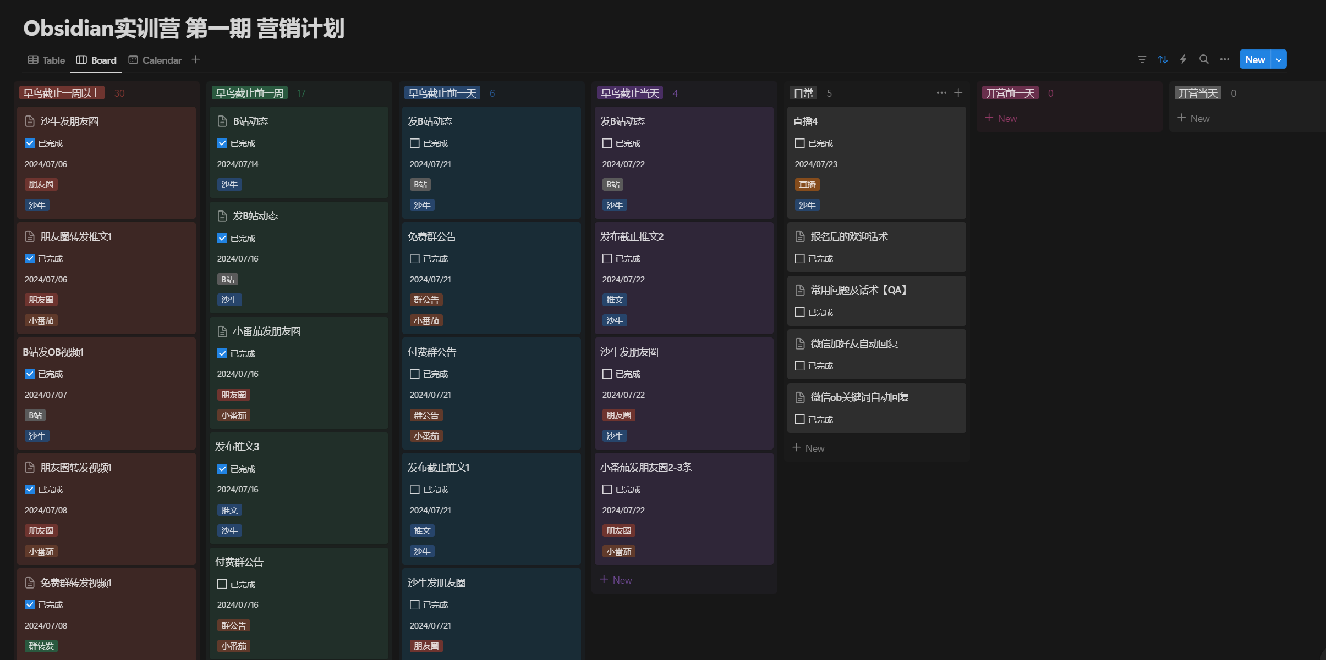The image size is (1326, 660).
Task: Click the 早鸟截止前一天 group label
Action: [x=442, y=93]
